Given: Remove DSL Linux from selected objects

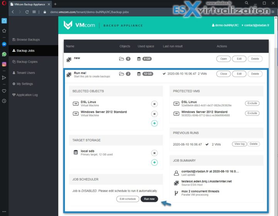Looking at the screenshot, I should [x=154, y=104].
